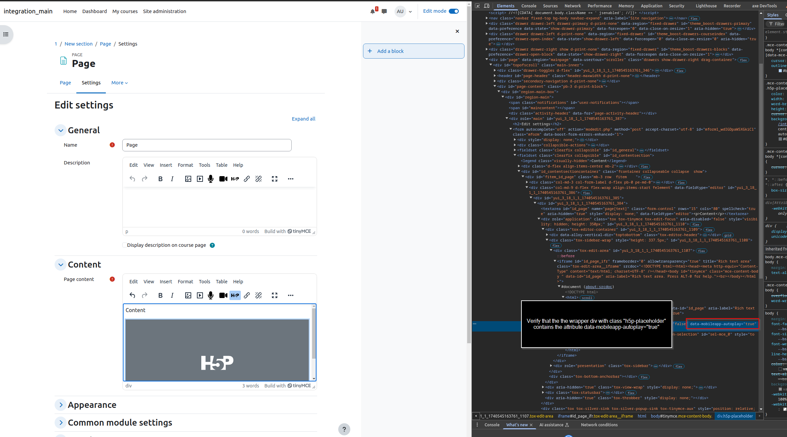Insert image in Description editor

click(188, 179)
